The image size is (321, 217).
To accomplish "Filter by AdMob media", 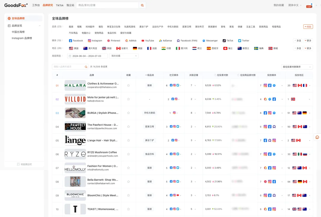I will point(131,41).
